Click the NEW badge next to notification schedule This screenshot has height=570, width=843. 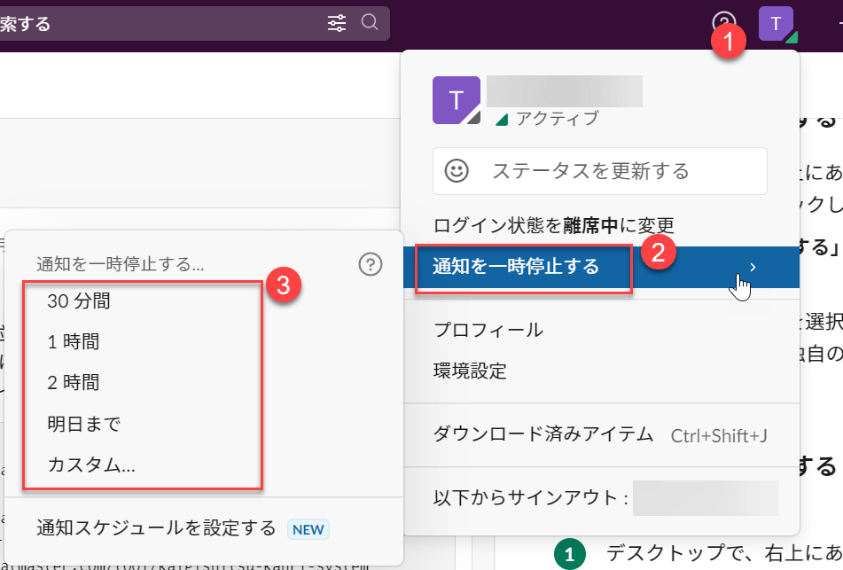point(308,528)
